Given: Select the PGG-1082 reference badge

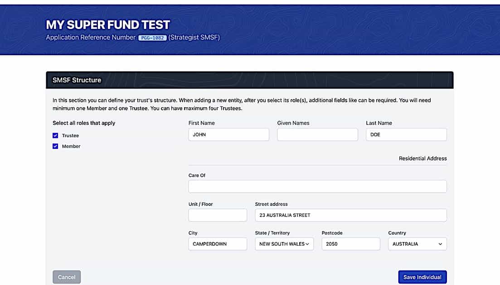Looking at the screenshot, I should [x=151, y=38].
